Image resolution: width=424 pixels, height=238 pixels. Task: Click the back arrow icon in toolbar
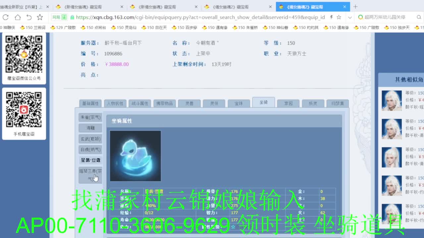(29, 17)
